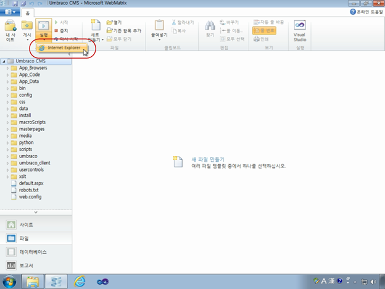Select the umbraco_client folder

point(35,163)
